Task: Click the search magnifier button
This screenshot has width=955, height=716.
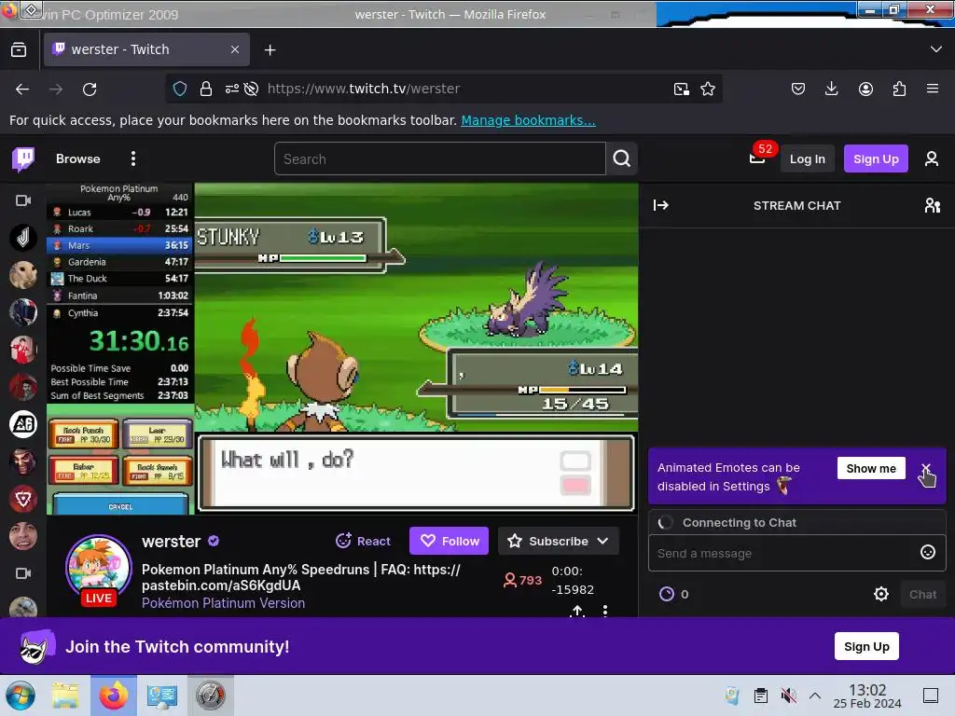Action: coord(622,158)
